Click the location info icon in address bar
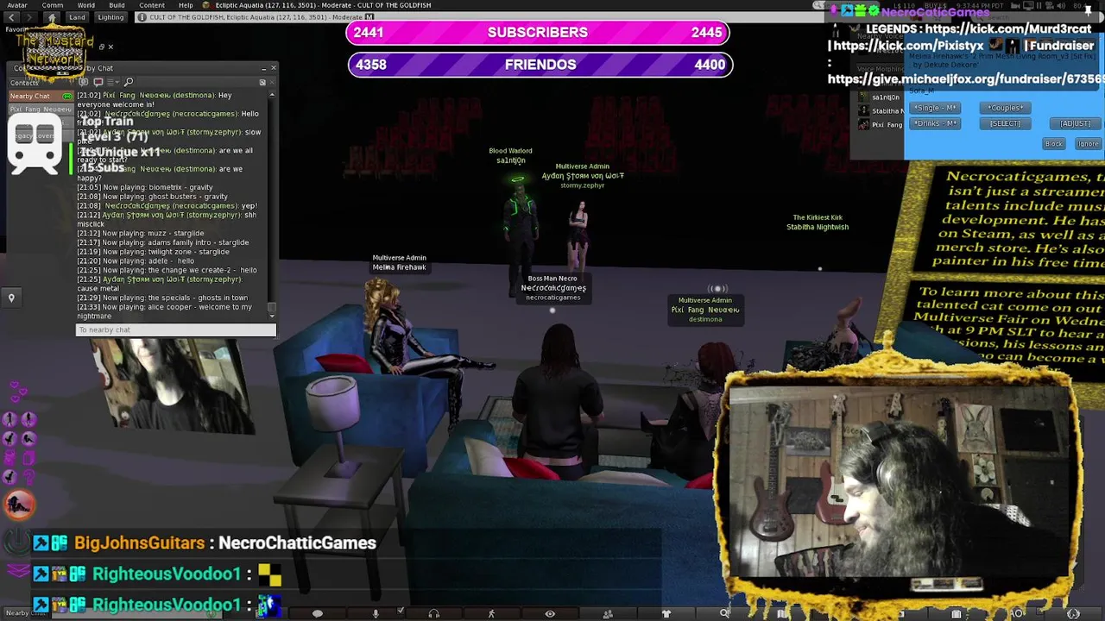The height and width of the screenshot is (621, 1105). [x=142, y=17]
